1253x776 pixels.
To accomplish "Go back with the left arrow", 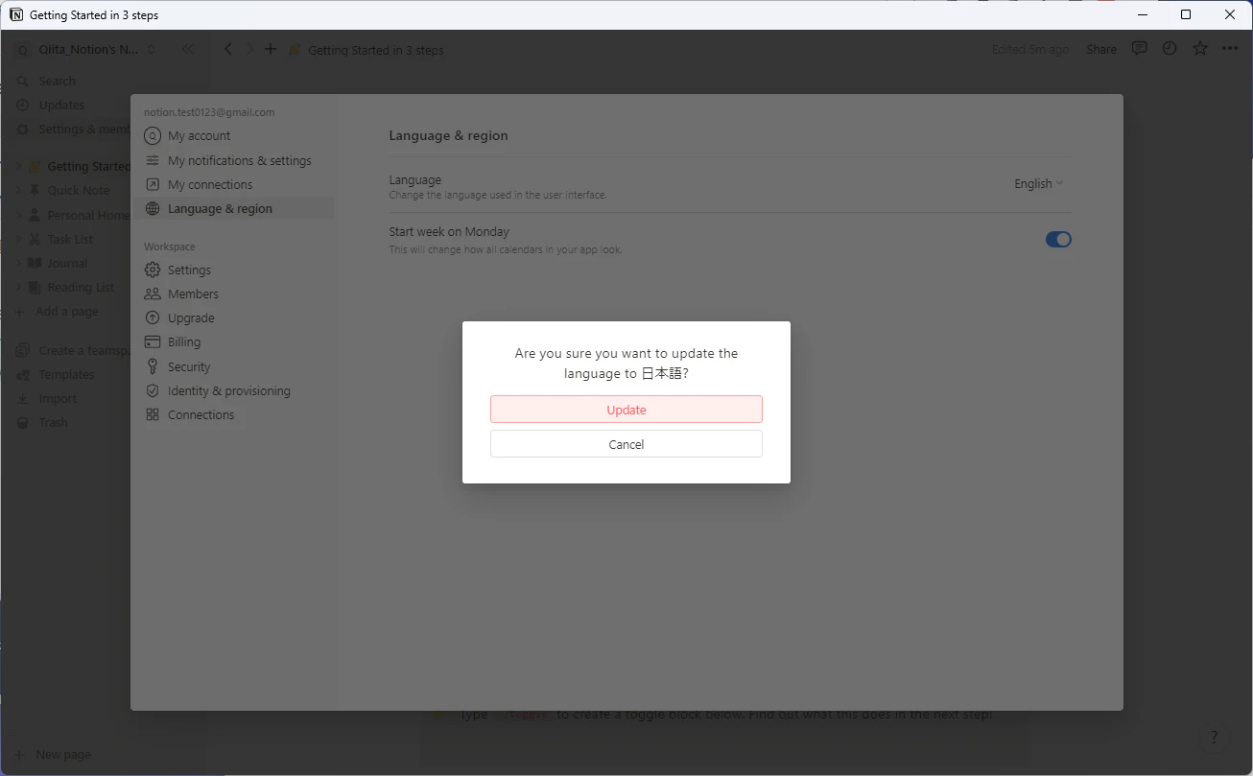I will pos(228,49).
